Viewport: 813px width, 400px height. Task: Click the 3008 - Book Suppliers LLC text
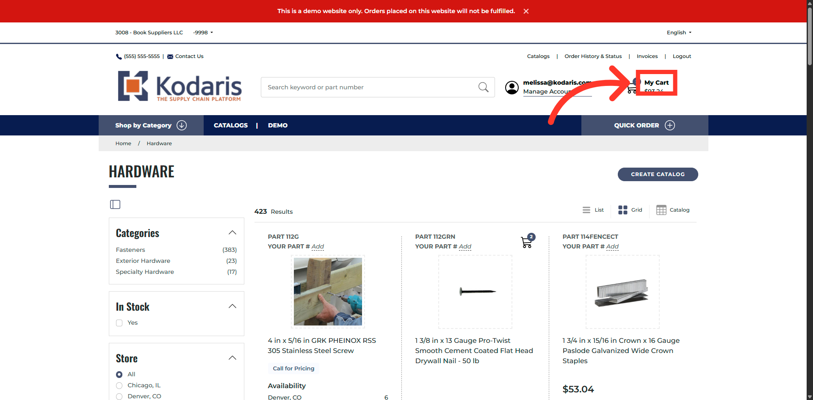tap(149, 33)
